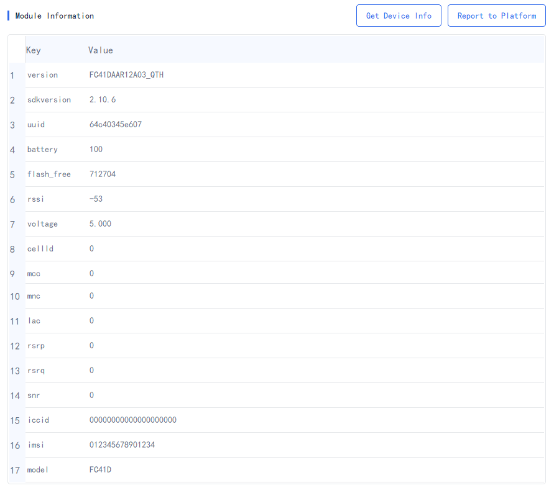The height and width of the screenshot is (488, 554).
Task: Click the Report to Platform button
Action: [x=496, y=16]
